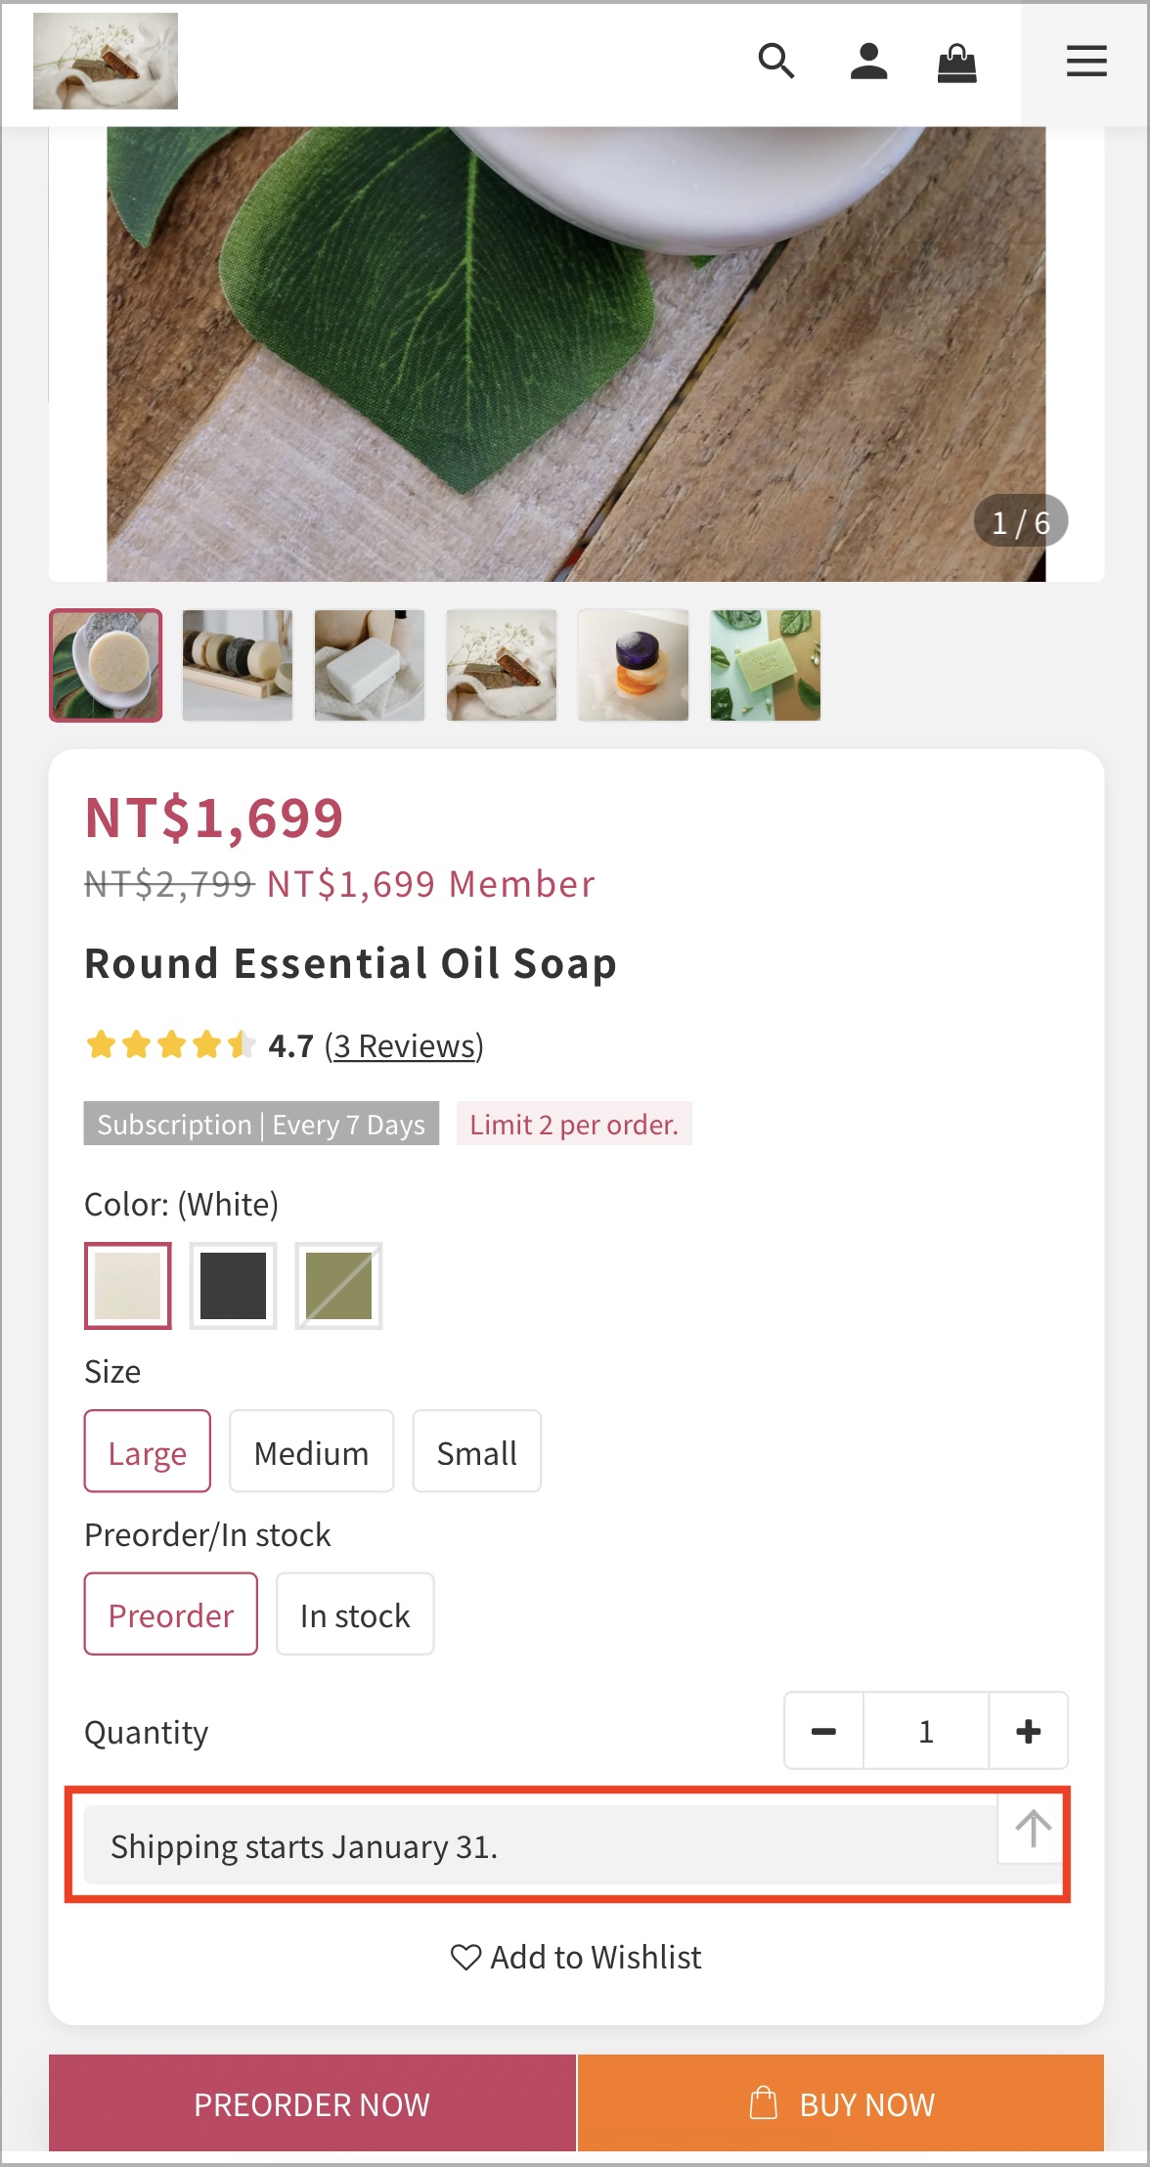1150x2167 pixels.
Task: Select the Medium size option
Action: point(311,1451)
